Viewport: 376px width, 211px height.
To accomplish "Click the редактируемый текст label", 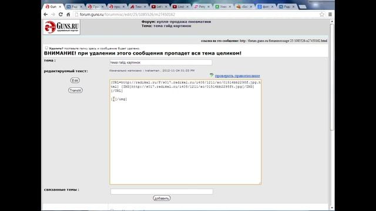I will tap(66, 71).
